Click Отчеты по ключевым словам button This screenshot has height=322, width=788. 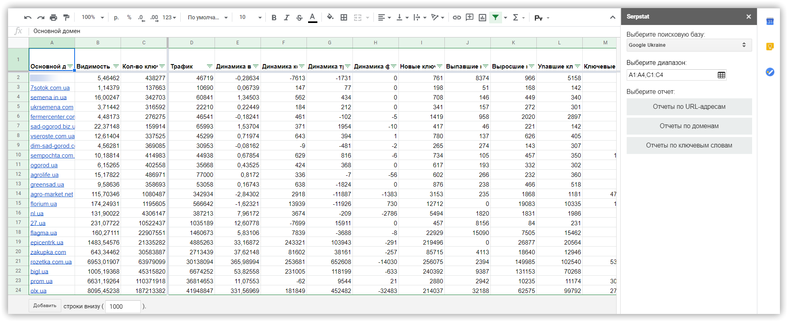tap(689, 145)
